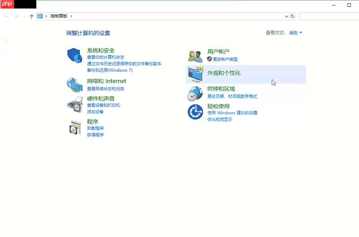Screen dimensions: 359x237
Task: Click the Up one level arrow
Action: 31,16
